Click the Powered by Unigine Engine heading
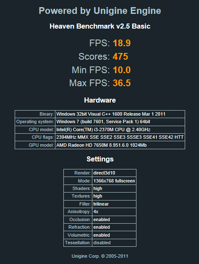The width and height of the screenshot is (199, 264). pos(100,11)
